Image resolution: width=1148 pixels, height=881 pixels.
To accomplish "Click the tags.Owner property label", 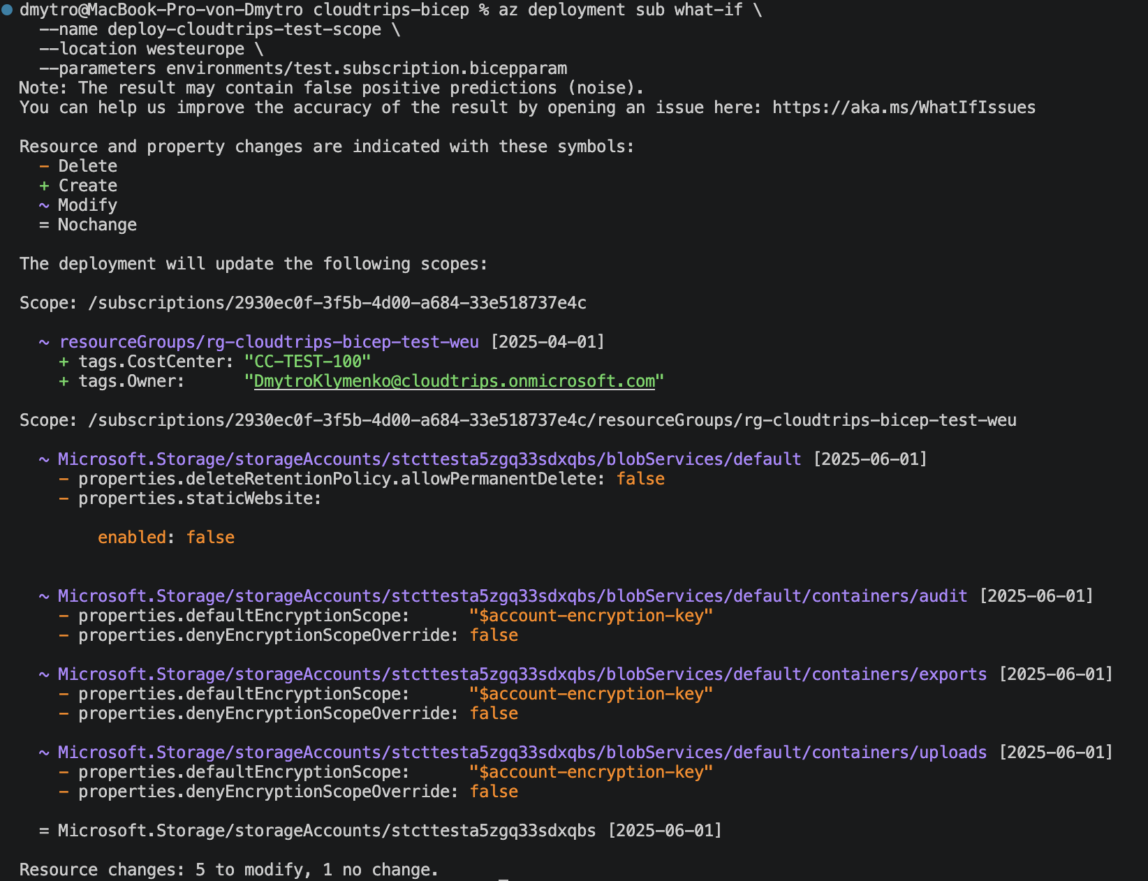I will tap(131, 381).
